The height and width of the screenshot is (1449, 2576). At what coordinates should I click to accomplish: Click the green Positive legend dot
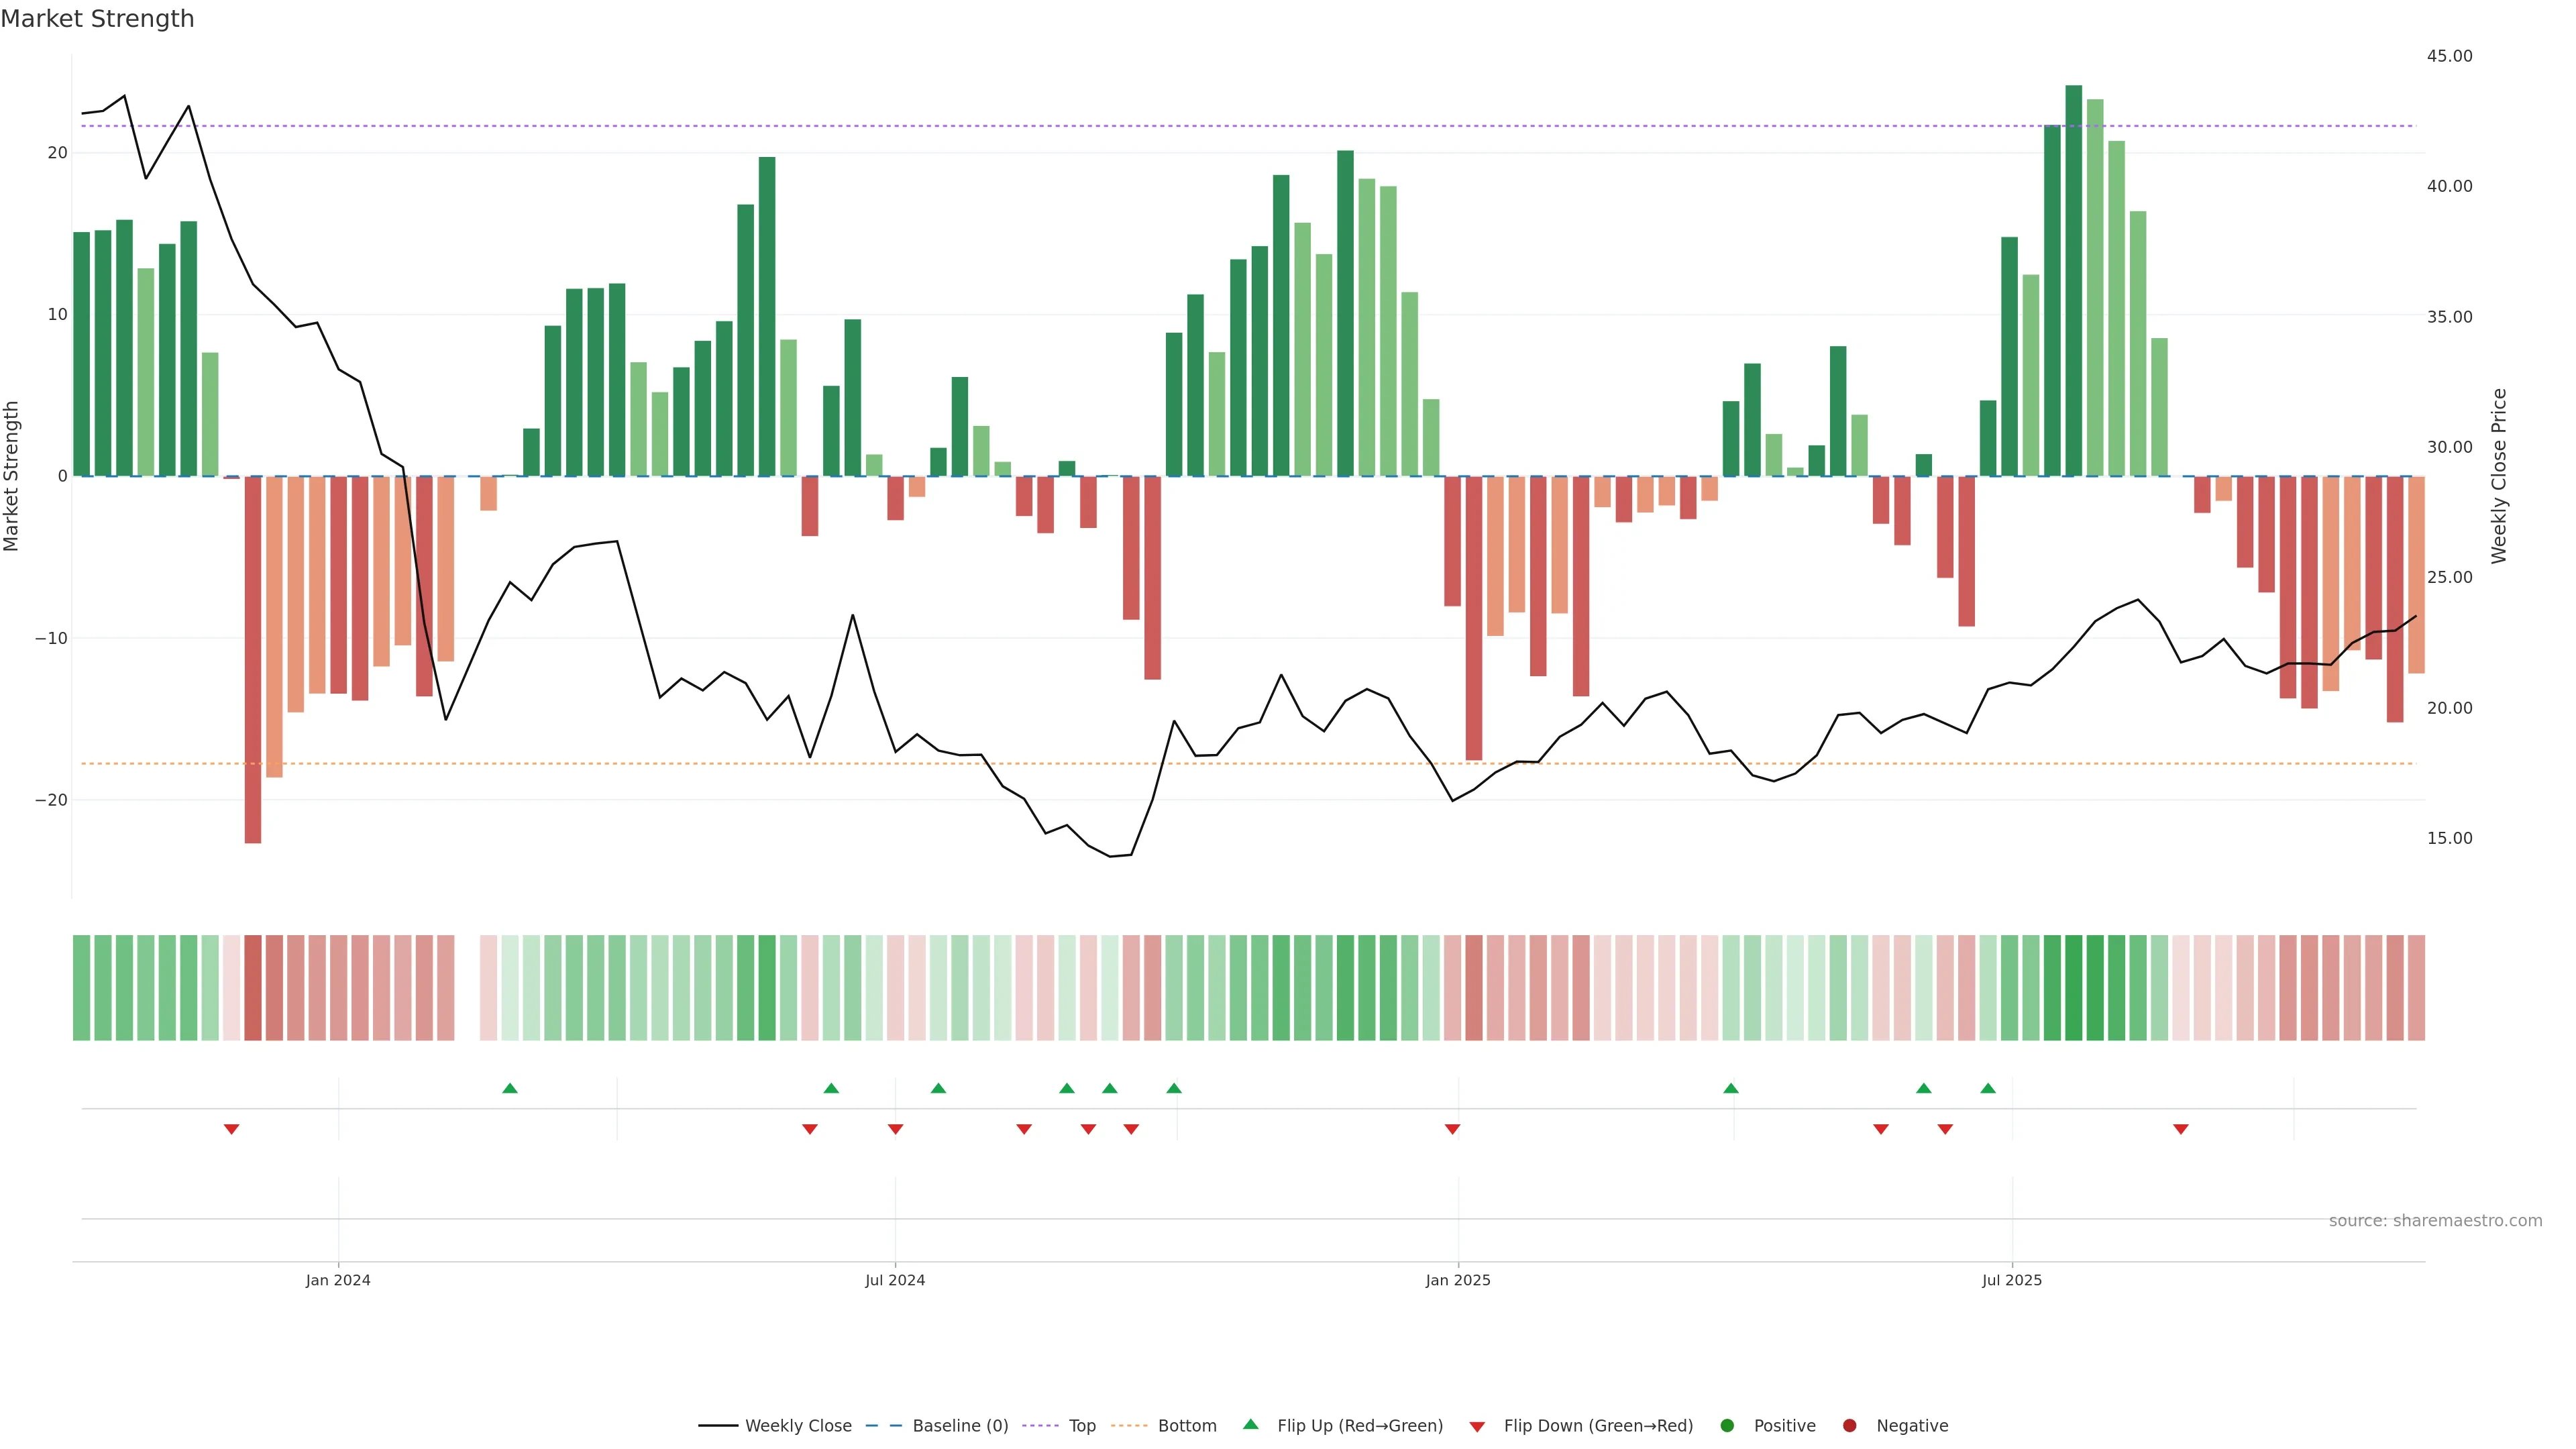(x=1727, y=1425)
